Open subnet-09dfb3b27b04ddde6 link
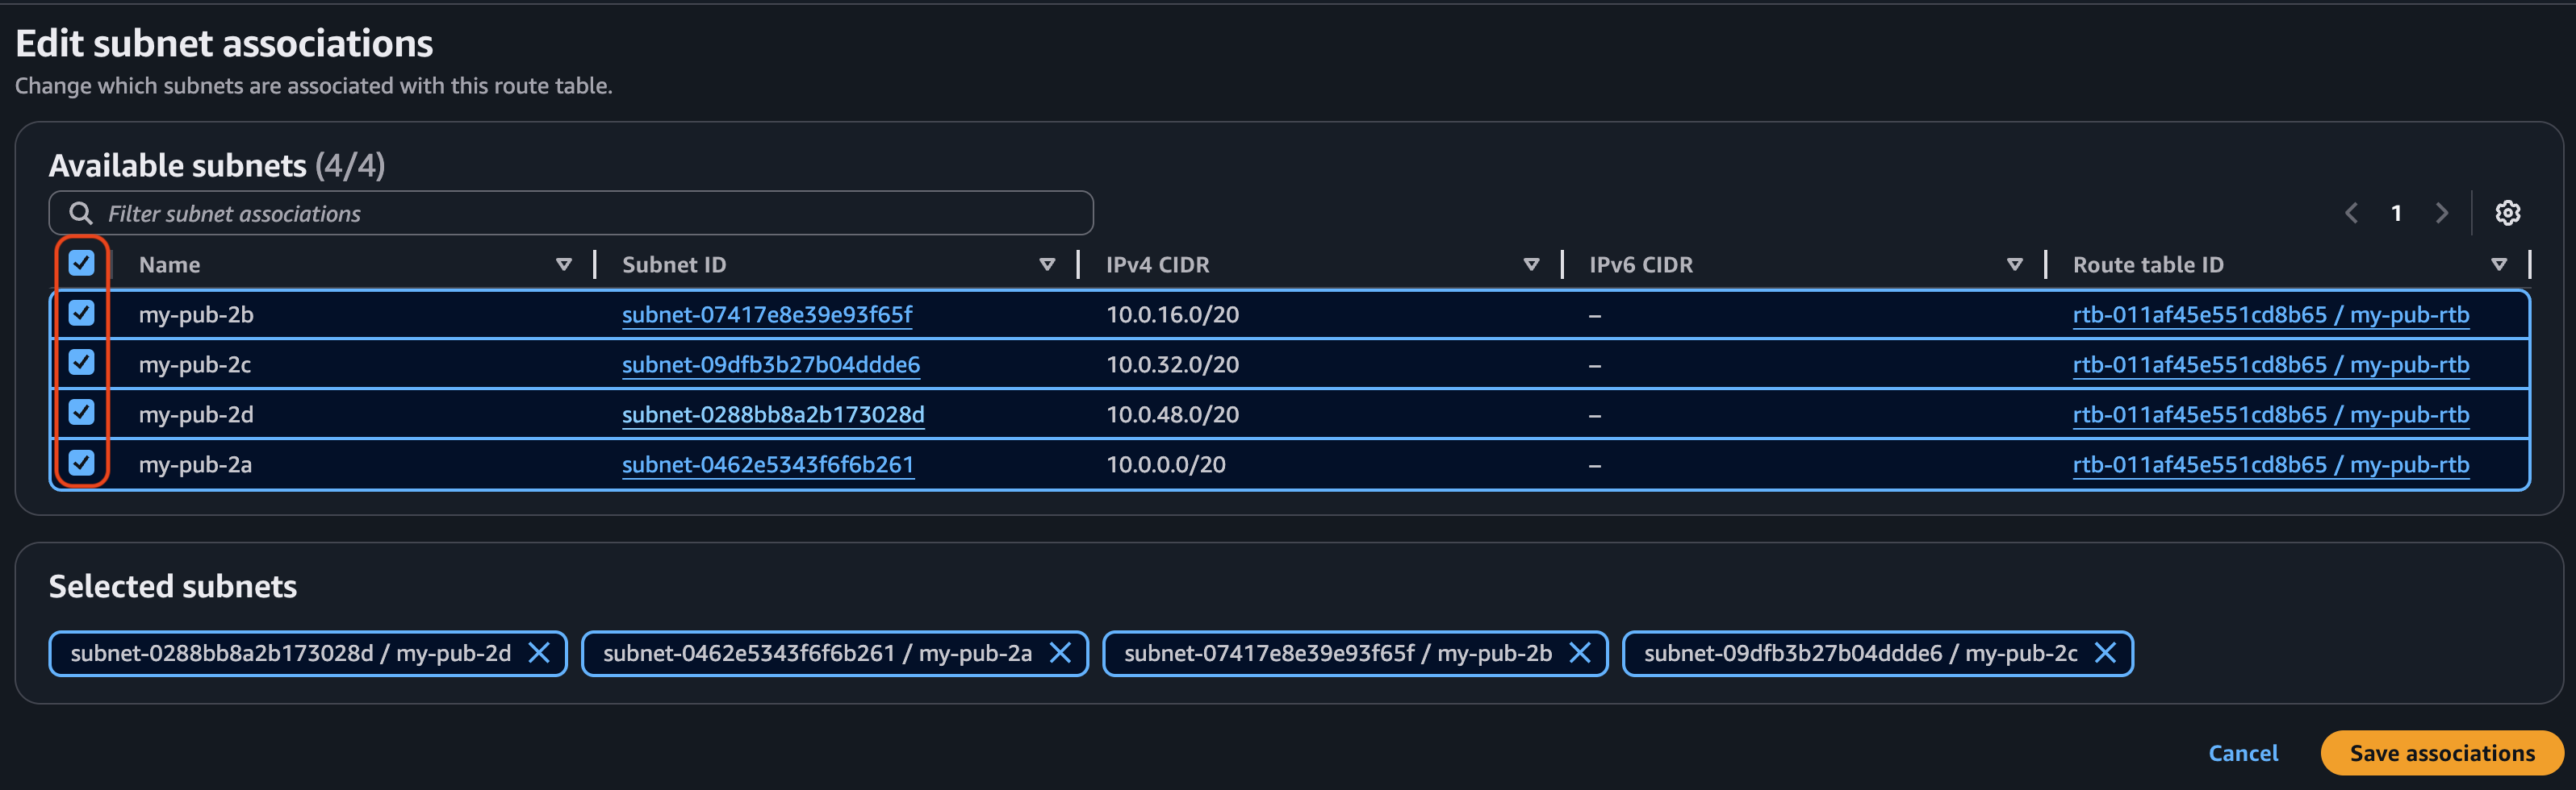The width and height of the screenshot is (2576, 790). (x=771, y=364)
